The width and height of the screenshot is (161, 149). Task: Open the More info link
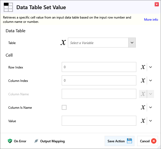click(x=151, y=20)
